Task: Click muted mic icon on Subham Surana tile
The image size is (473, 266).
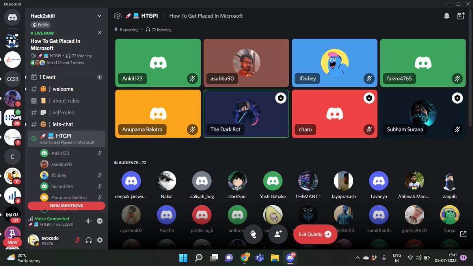Action: coord(457,129)
